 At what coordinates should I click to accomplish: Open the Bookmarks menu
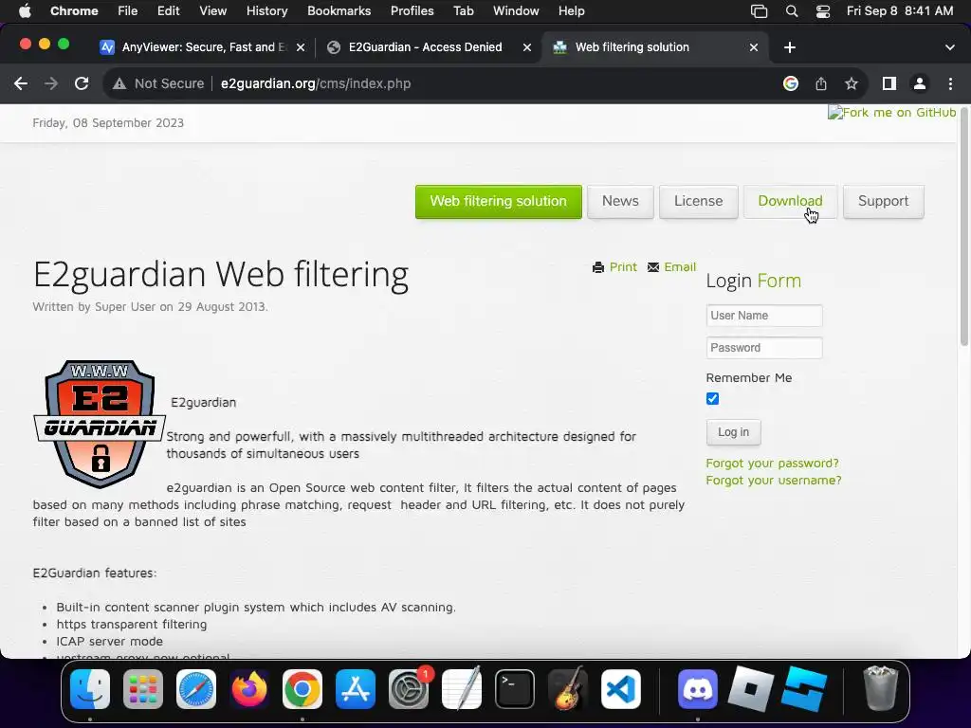[339, 10]
